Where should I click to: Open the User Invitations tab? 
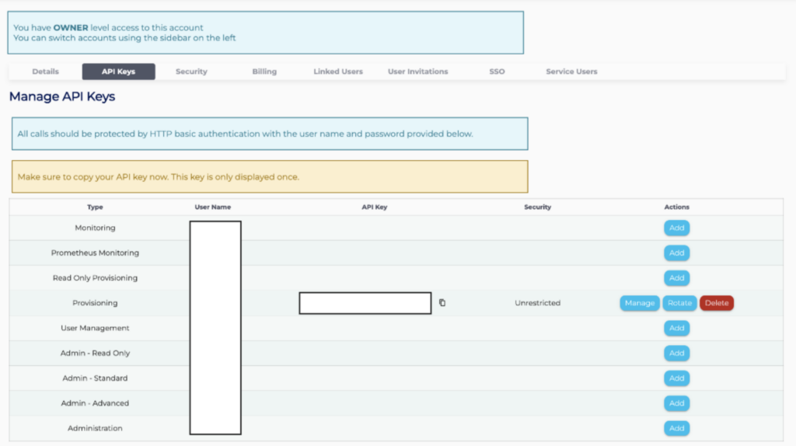click(x=417, y=71)
